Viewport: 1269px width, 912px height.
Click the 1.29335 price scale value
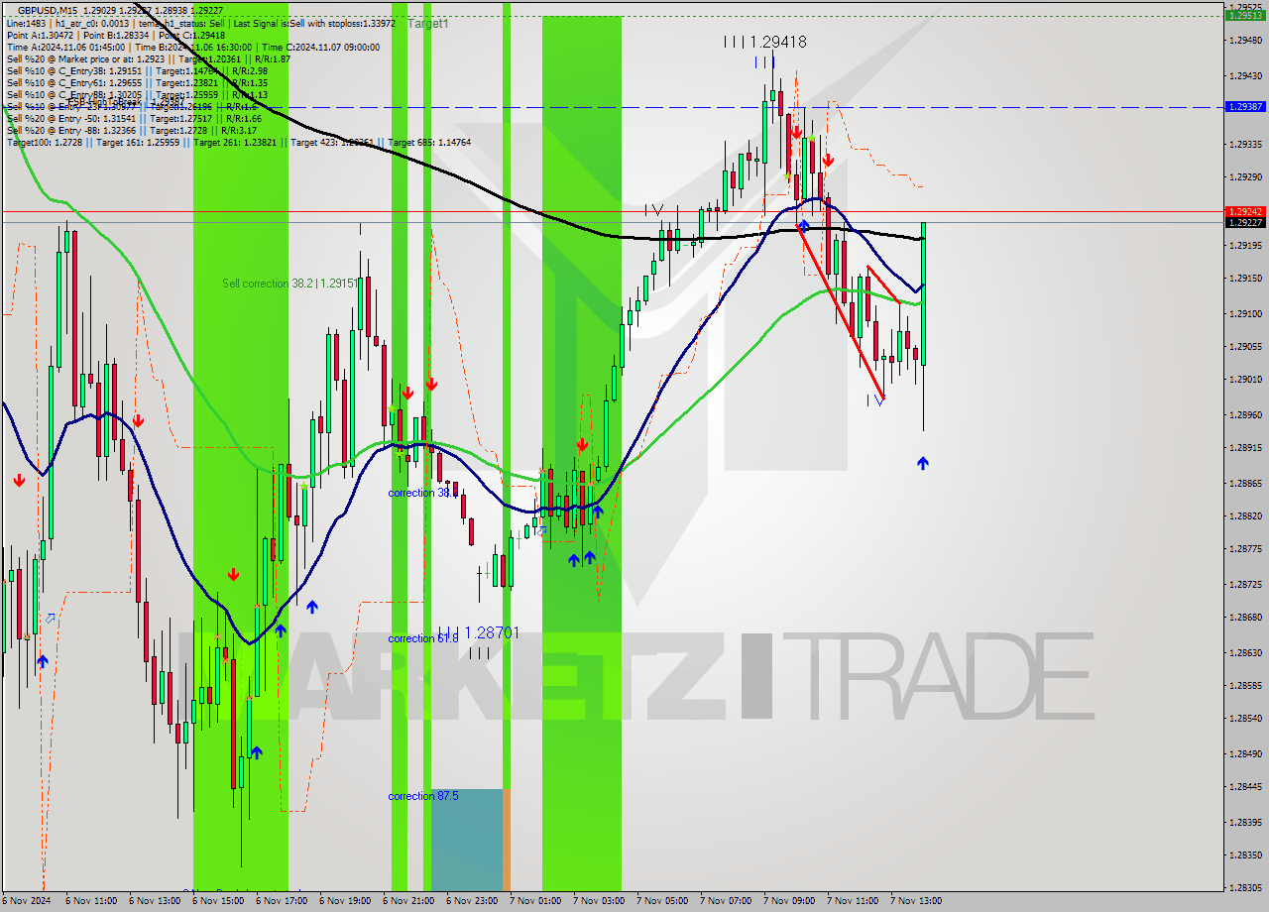[1245, 144]
